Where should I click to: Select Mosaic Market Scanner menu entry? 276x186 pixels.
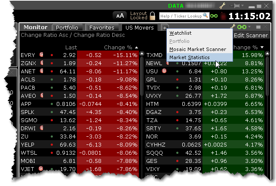pos(197,49)
